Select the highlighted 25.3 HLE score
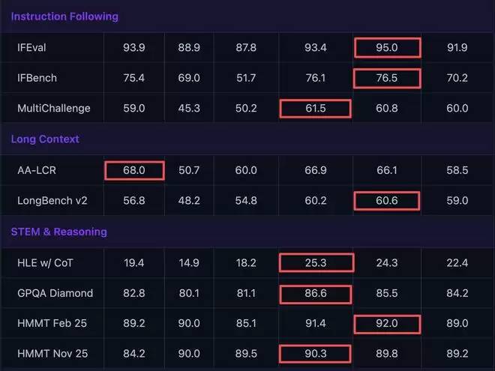The width and height of the screenshot is (495, 371). [315, 262]
